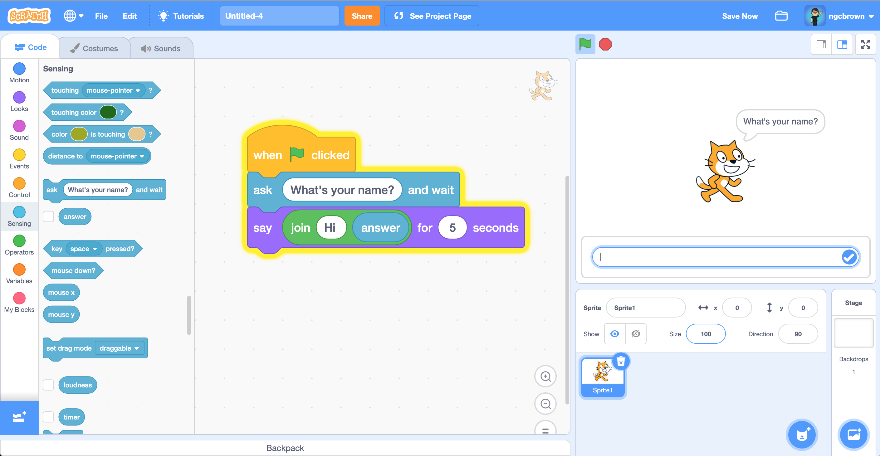
Task: Click the Size field showing 100
Action: tap(706, 334)
